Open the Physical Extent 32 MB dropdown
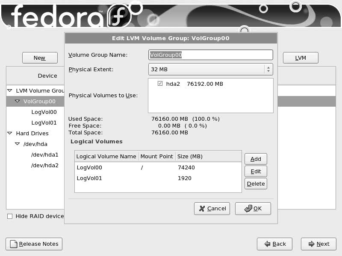The image size is (342, 256). (x=210, y=70)
